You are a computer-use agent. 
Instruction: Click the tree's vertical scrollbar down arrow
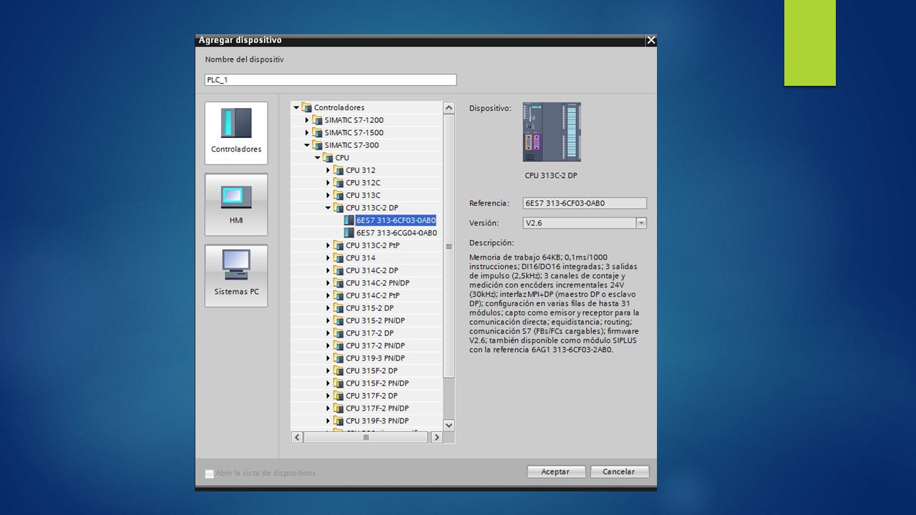[449, 425]
